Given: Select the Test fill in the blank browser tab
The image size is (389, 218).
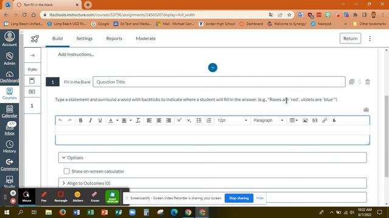Looking at the screenshot, I should 47,5.
